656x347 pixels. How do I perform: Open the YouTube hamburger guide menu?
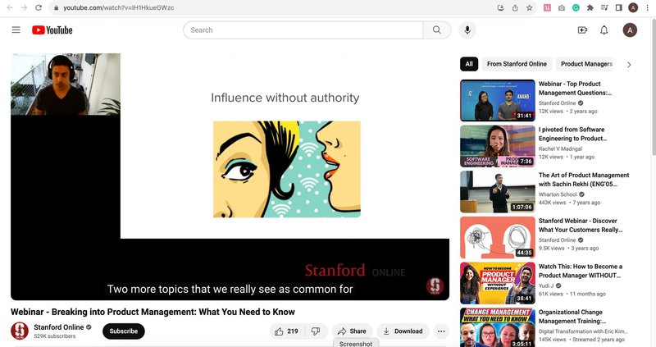coord(16,30)
